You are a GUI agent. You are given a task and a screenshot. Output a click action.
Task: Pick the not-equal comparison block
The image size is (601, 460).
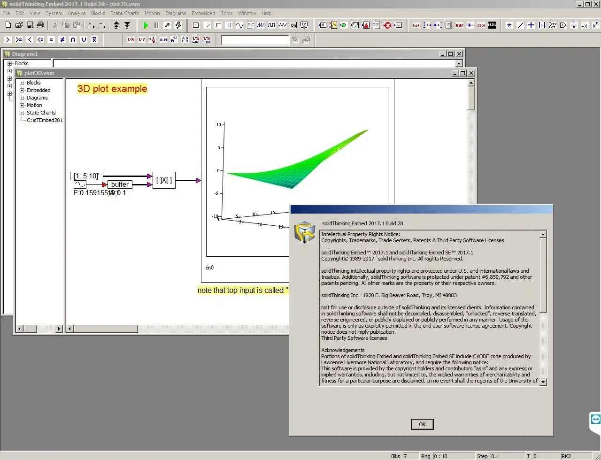pyautogui.click(x=62, y=40)
